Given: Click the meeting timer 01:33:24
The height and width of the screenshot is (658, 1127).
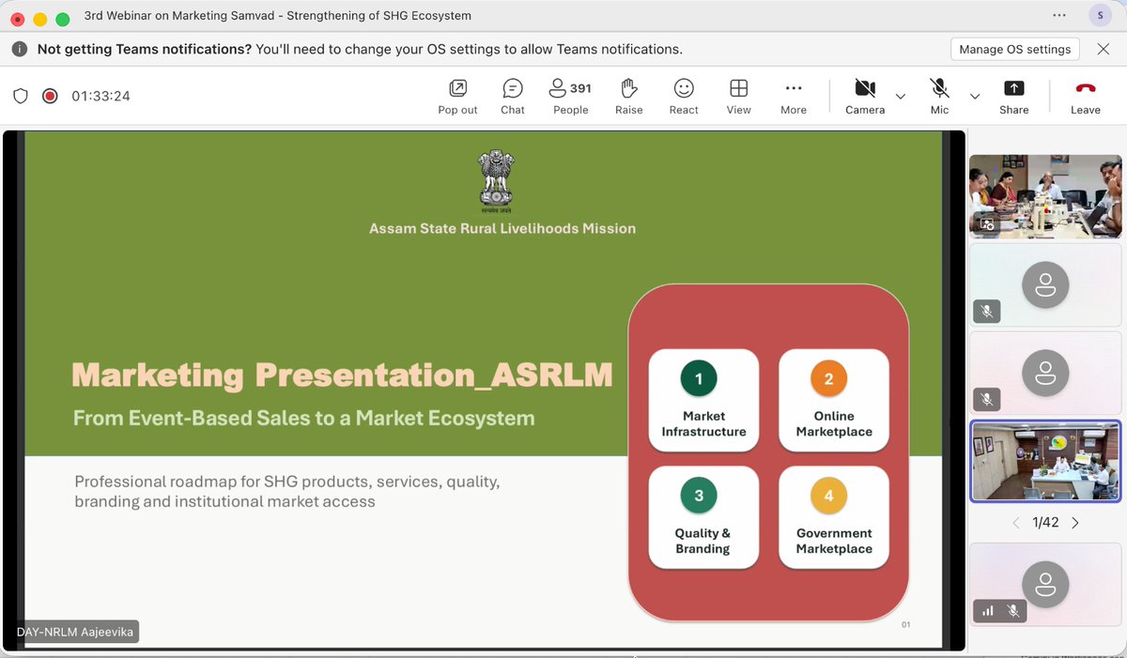Looking at the screenshot, I should point(100,96).
